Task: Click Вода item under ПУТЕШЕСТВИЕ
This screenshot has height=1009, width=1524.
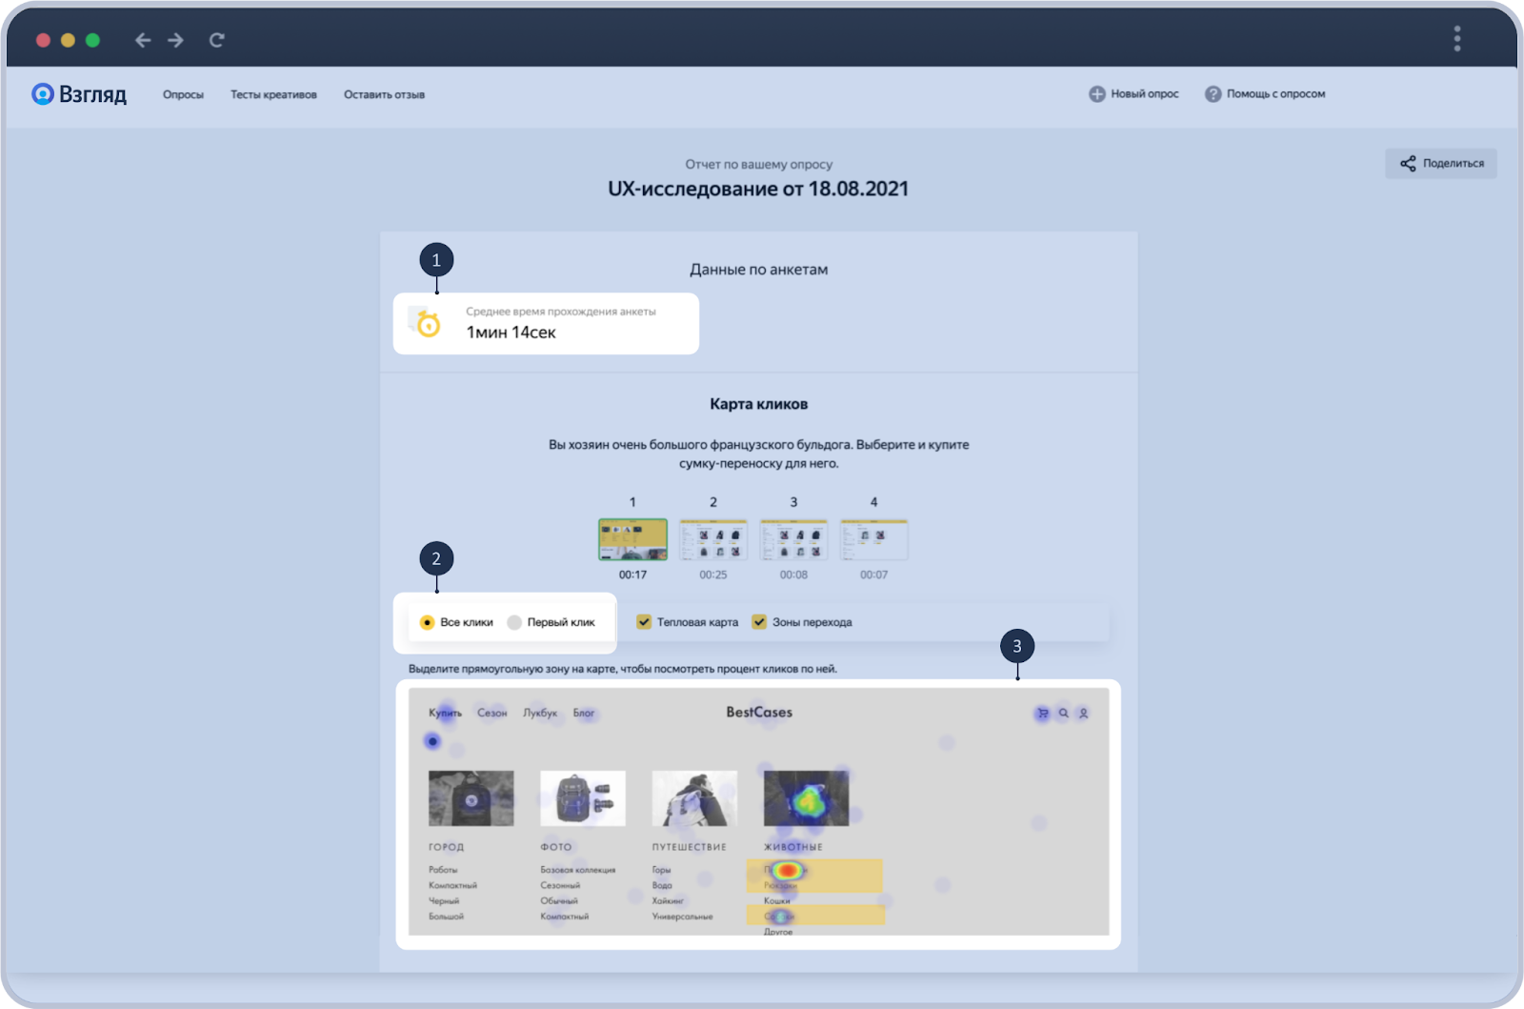Action: (662, 885)
